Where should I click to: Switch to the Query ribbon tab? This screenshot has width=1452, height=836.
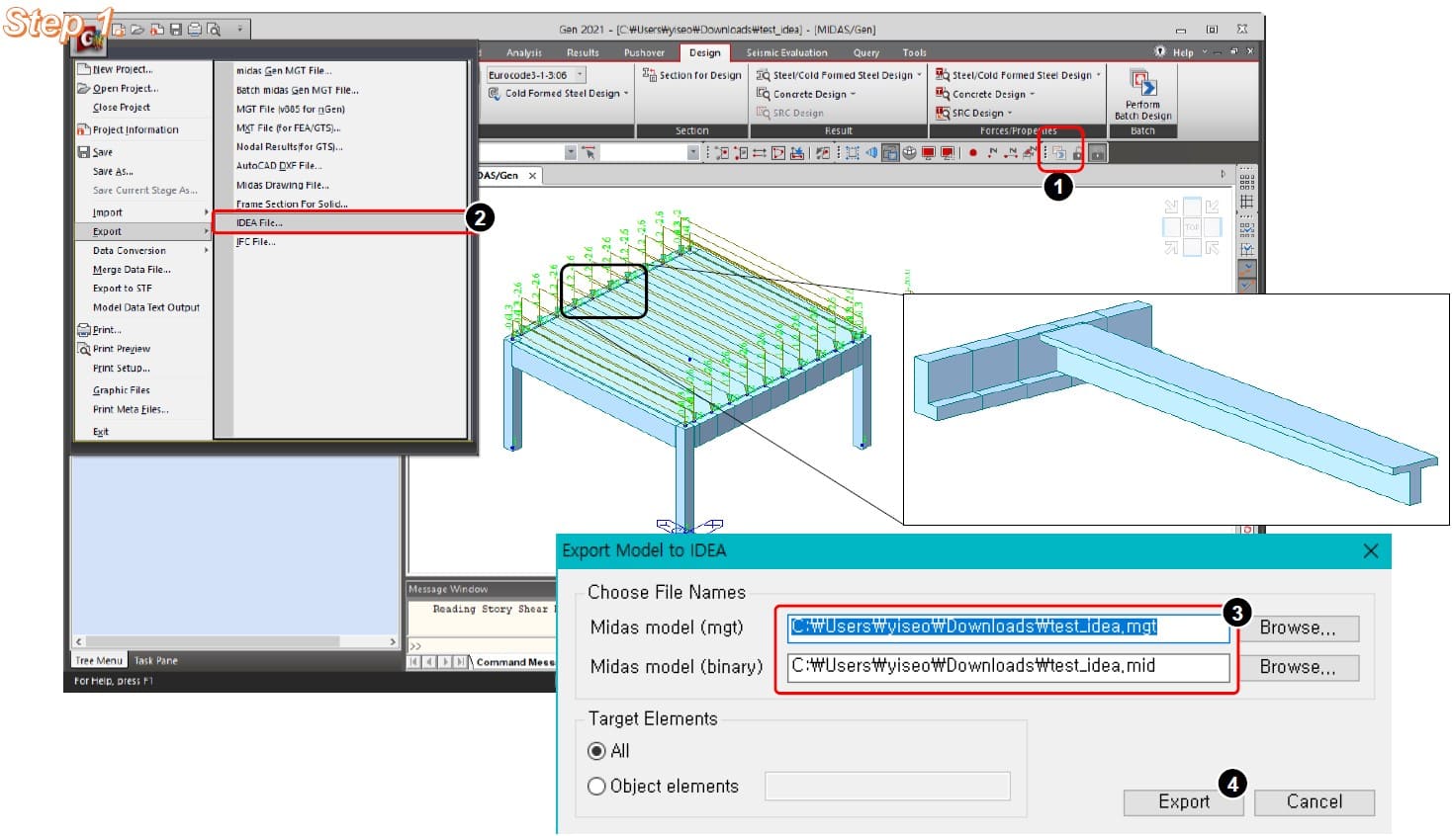[866, 53]
